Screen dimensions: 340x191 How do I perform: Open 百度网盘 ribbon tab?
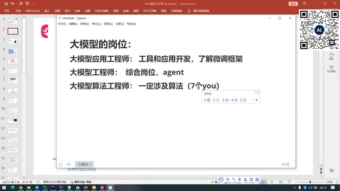(176, 11)
